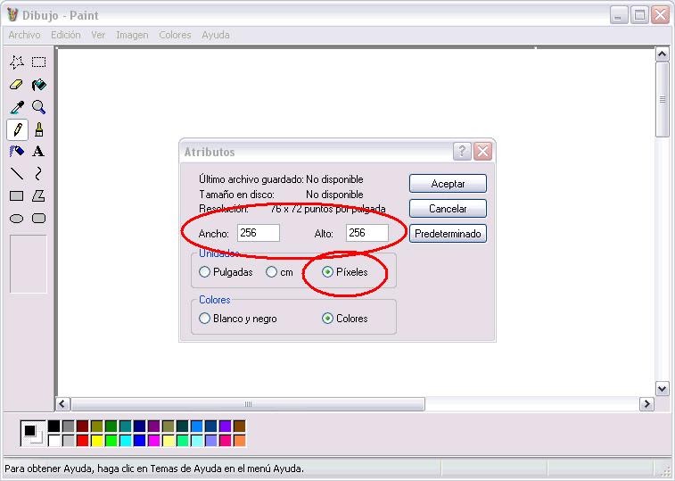
Task: Select the Free-Form Select tool
Action: point(17,62)
